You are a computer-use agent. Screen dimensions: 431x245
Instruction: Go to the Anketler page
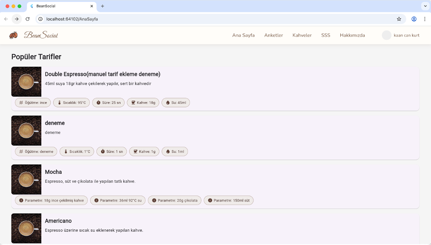pos(273,35)
